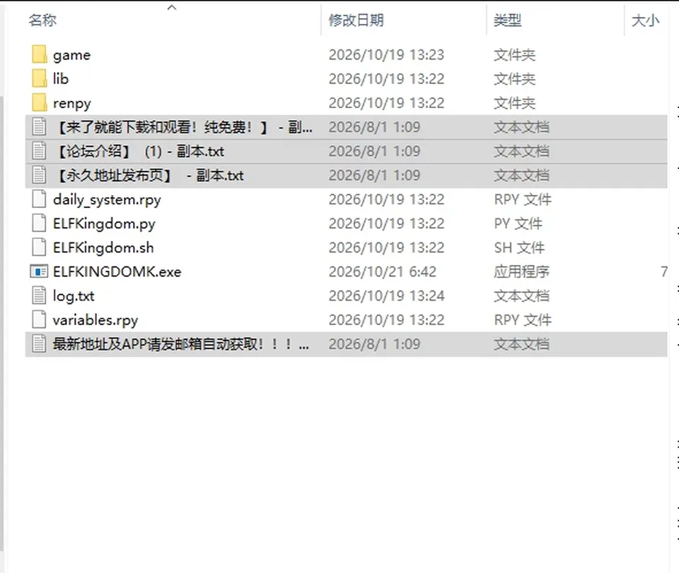
Task: Click the ELFKingdom.sh file icon
Action: coord(39,247)
